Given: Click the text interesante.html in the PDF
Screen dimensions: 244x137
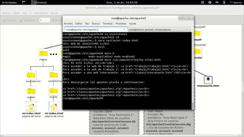Looking at the screenshot, I should pos(208,86).
